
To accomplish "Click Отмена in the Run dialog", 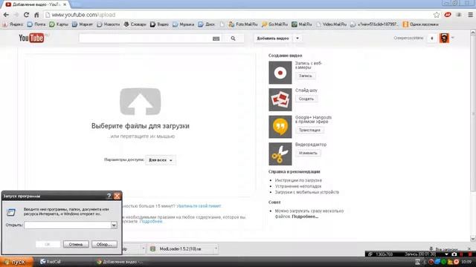I will tap(76, 244).
